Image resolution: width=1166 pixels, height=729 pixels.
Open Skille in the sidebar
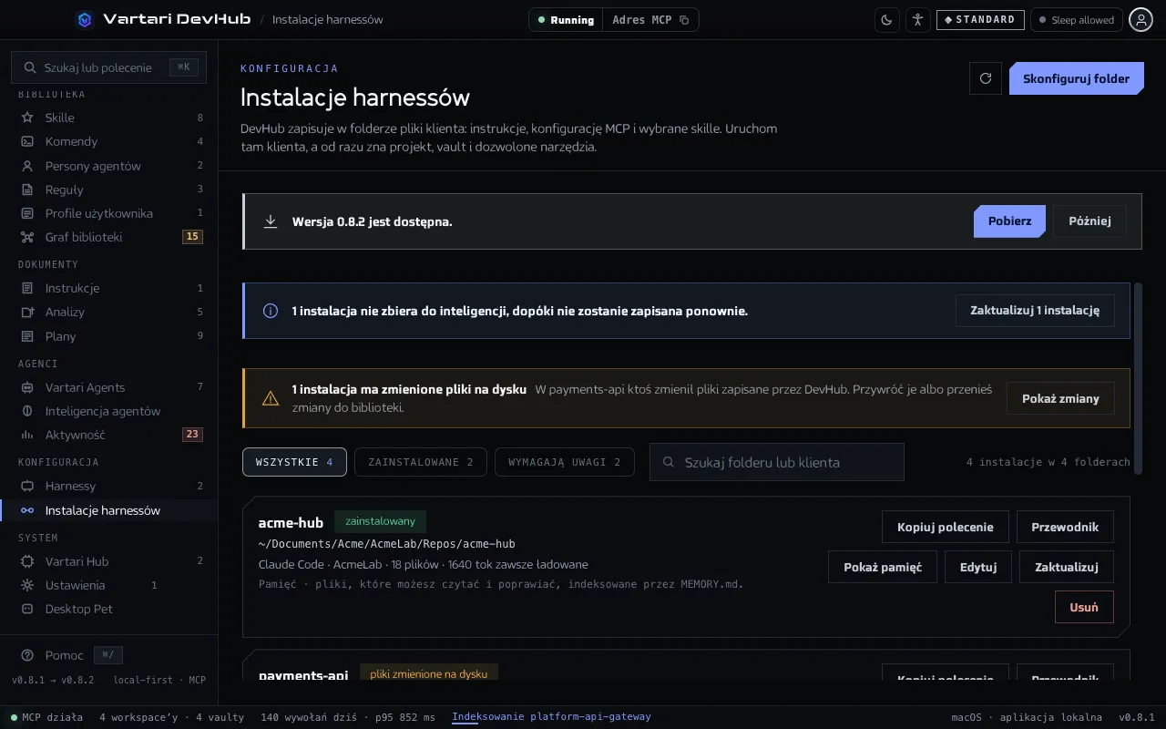point(109,118)
